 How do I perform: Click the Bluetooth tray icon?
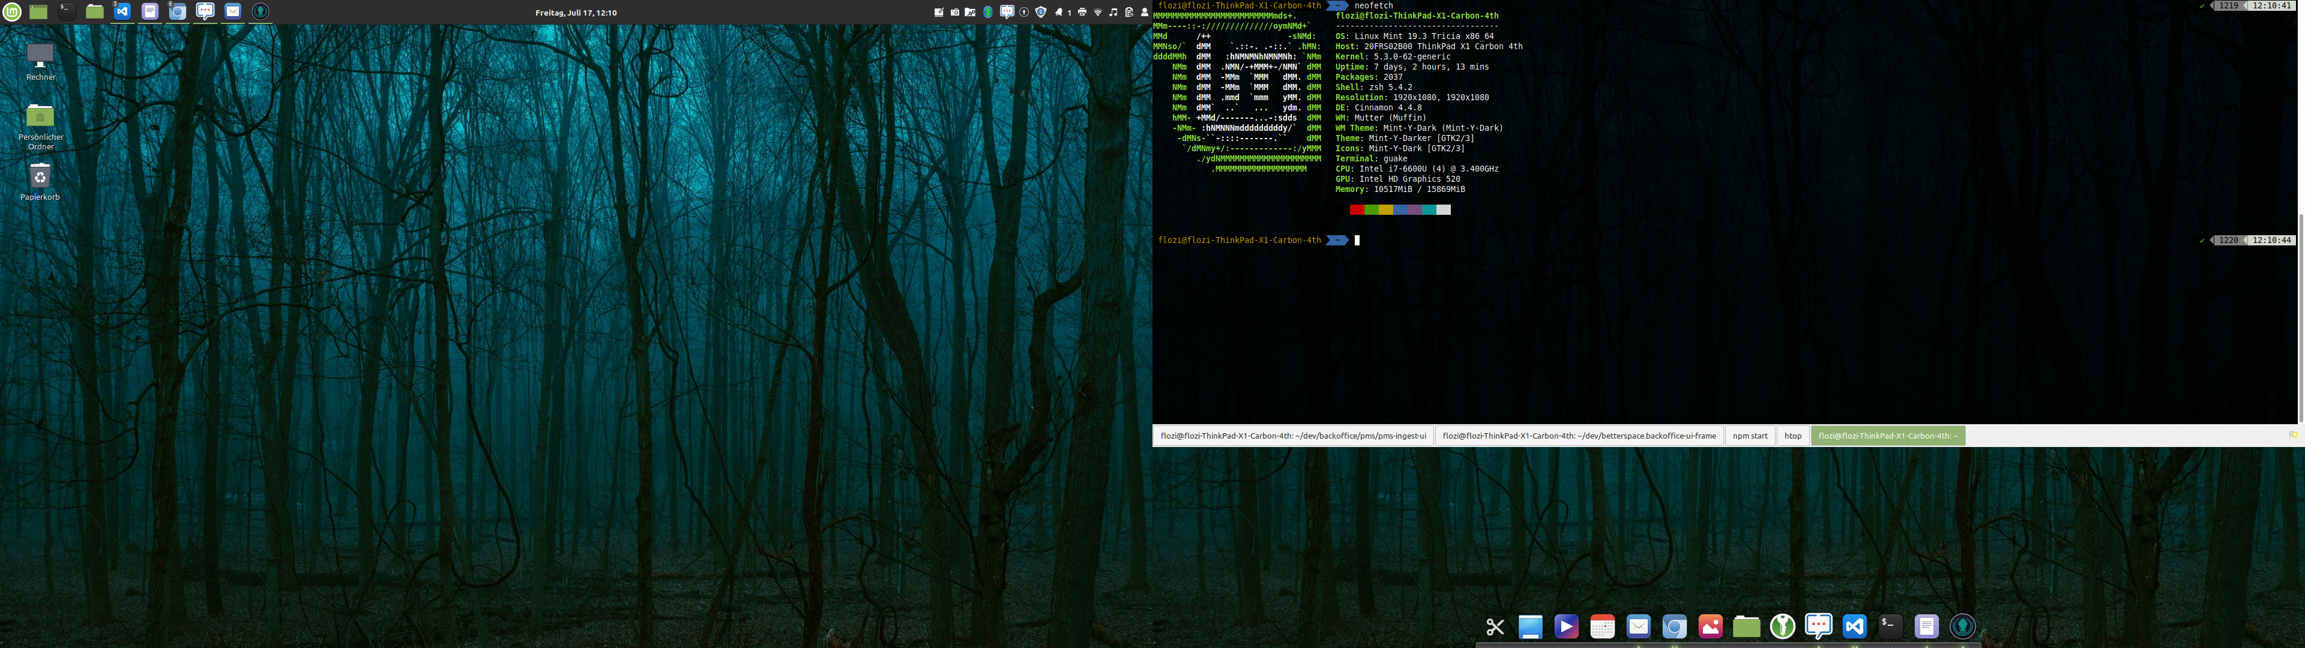point(988,13)
